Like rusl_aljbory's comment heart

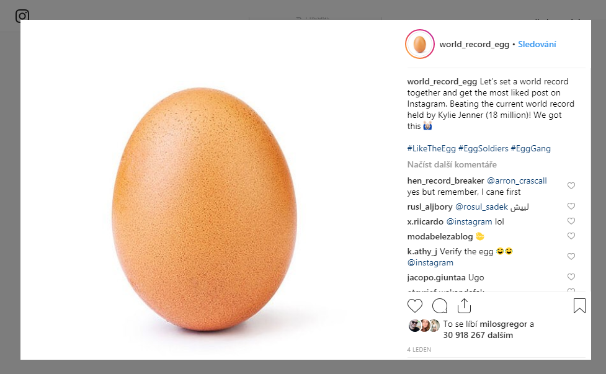click(x=571, y=207)
